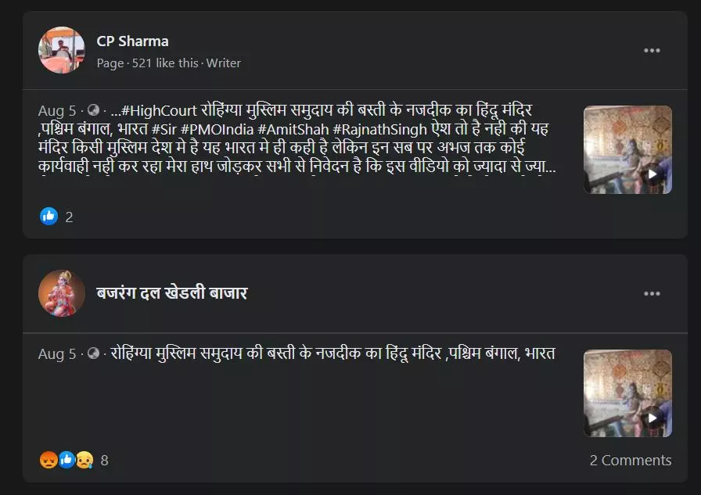Open CP Sharma profile picture

coord(62,50)
